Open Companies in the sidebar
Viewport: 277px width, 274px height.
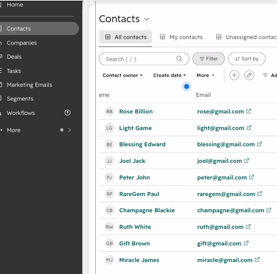pyautogui.click(x=21, y=43)
